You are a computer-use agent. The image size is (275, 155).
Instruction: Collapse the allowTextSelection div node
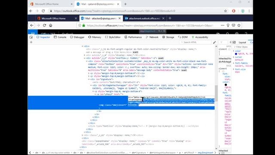87,61
